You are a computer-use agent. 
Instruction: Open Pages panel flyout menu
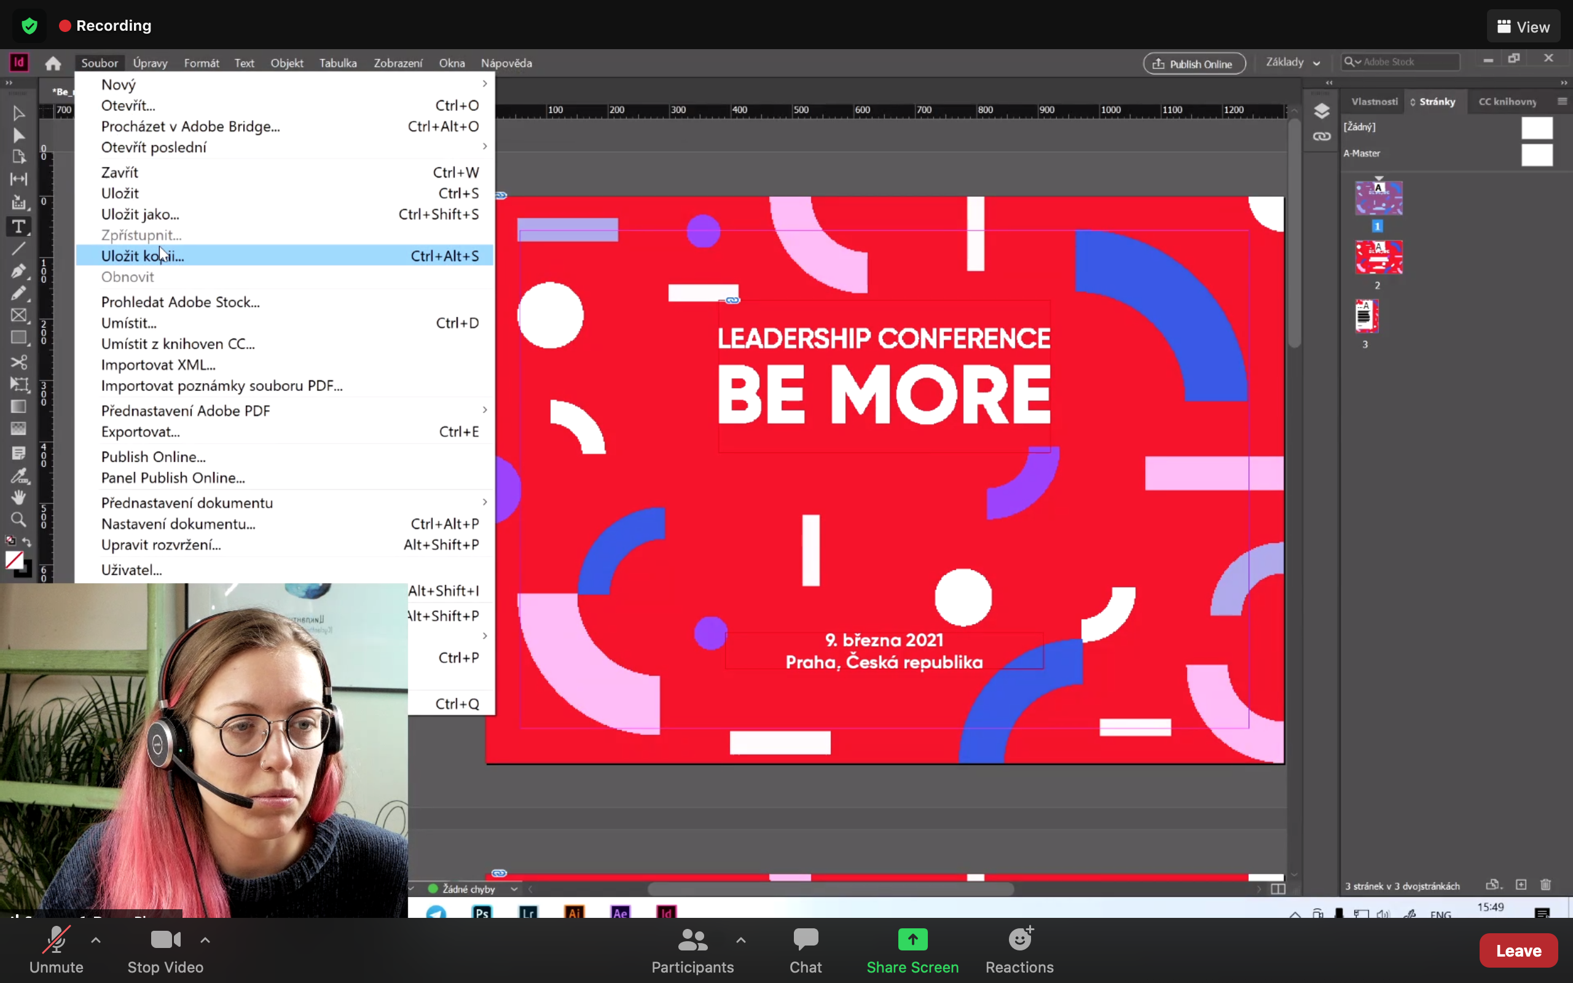1562,101
